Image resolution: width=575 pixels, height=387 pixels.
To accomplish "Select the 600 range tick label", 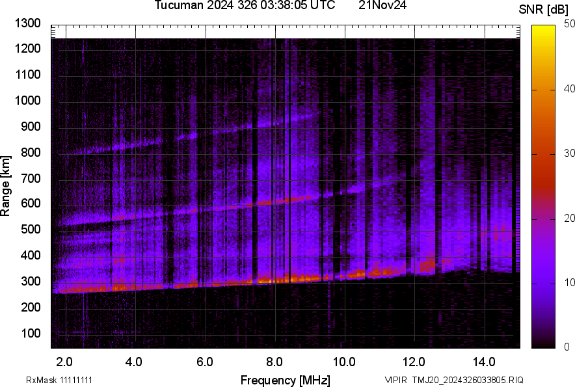I will [x=31, y=204].
